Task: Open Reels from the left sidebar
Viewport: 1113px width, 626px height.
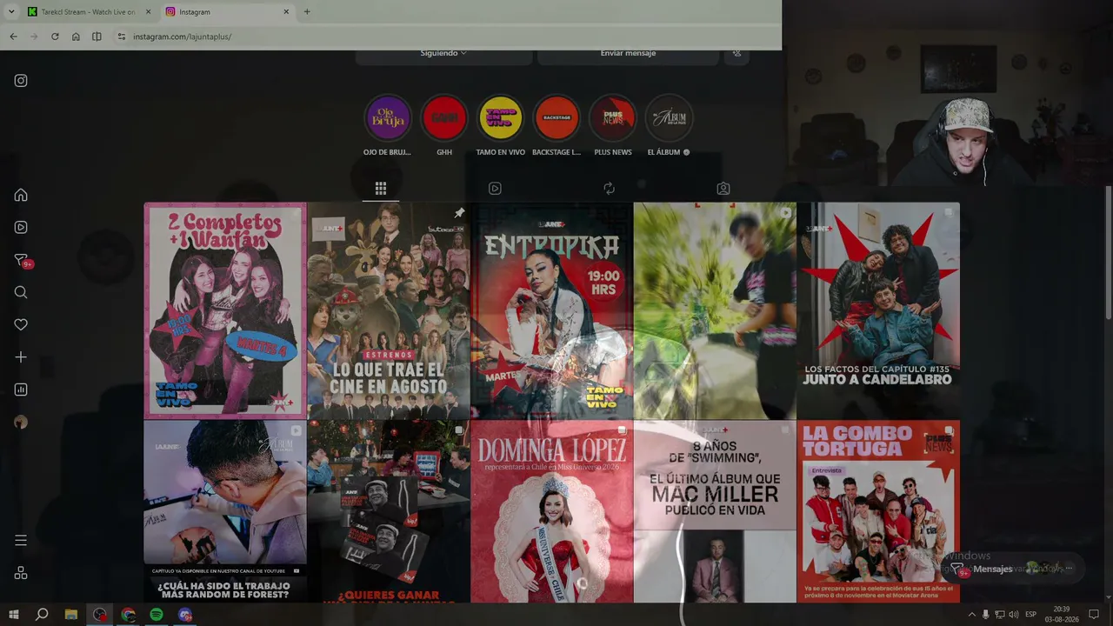Action: tap(21, 227)
